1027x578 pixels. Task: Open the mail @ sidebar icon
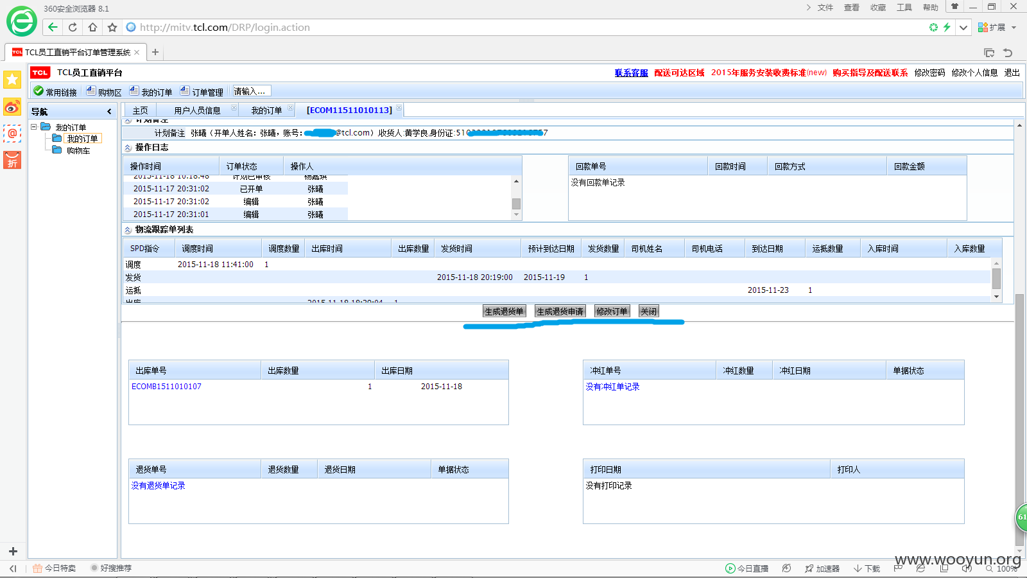pyautogui.click(x=12, y=134)
